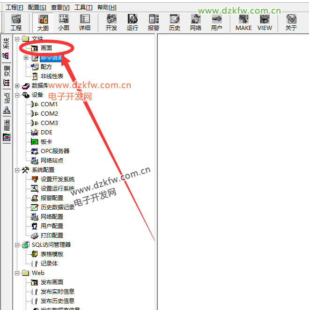Launch 运行 runtime from toolbar
Image resolution: width=309 pixels, height=310 pixels.
pyautogui.click(x=132, y=22)
